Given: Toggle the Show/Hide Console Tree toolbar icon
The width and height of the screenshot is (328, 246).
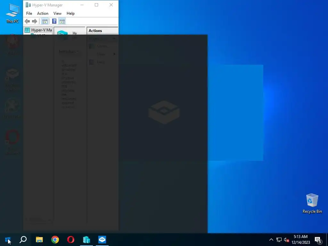Looking at the screenshot, I should tap(45, 21).
